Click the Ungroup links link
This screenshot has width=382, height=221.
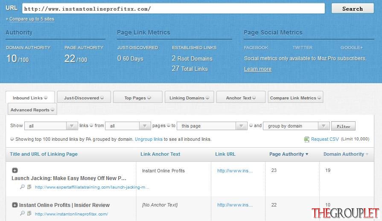(x=149, y=139)
